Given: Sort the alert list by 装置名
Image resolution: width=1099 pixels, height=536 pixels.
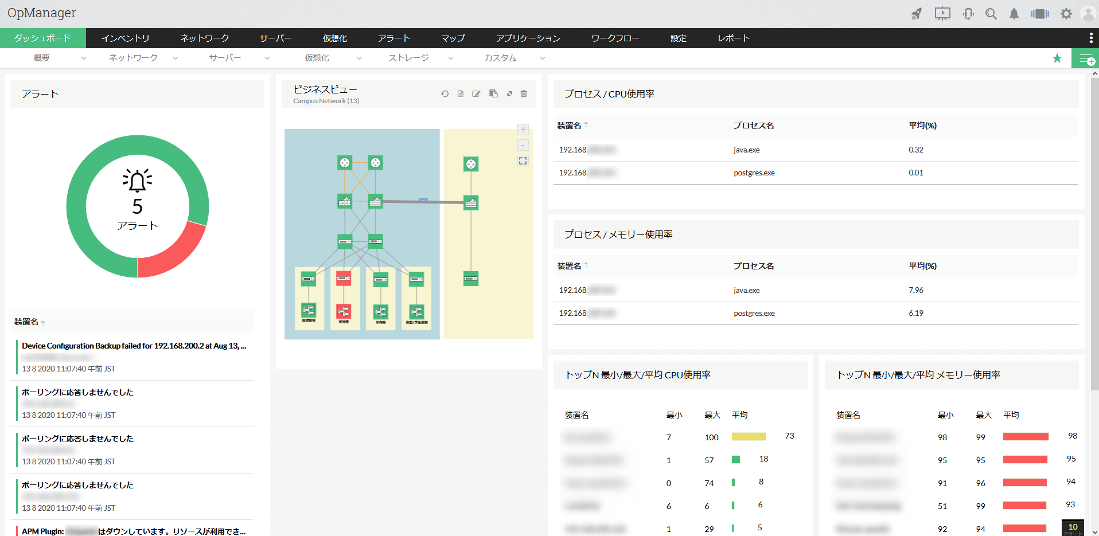Looking at the screenshot, I should point(30,322).
